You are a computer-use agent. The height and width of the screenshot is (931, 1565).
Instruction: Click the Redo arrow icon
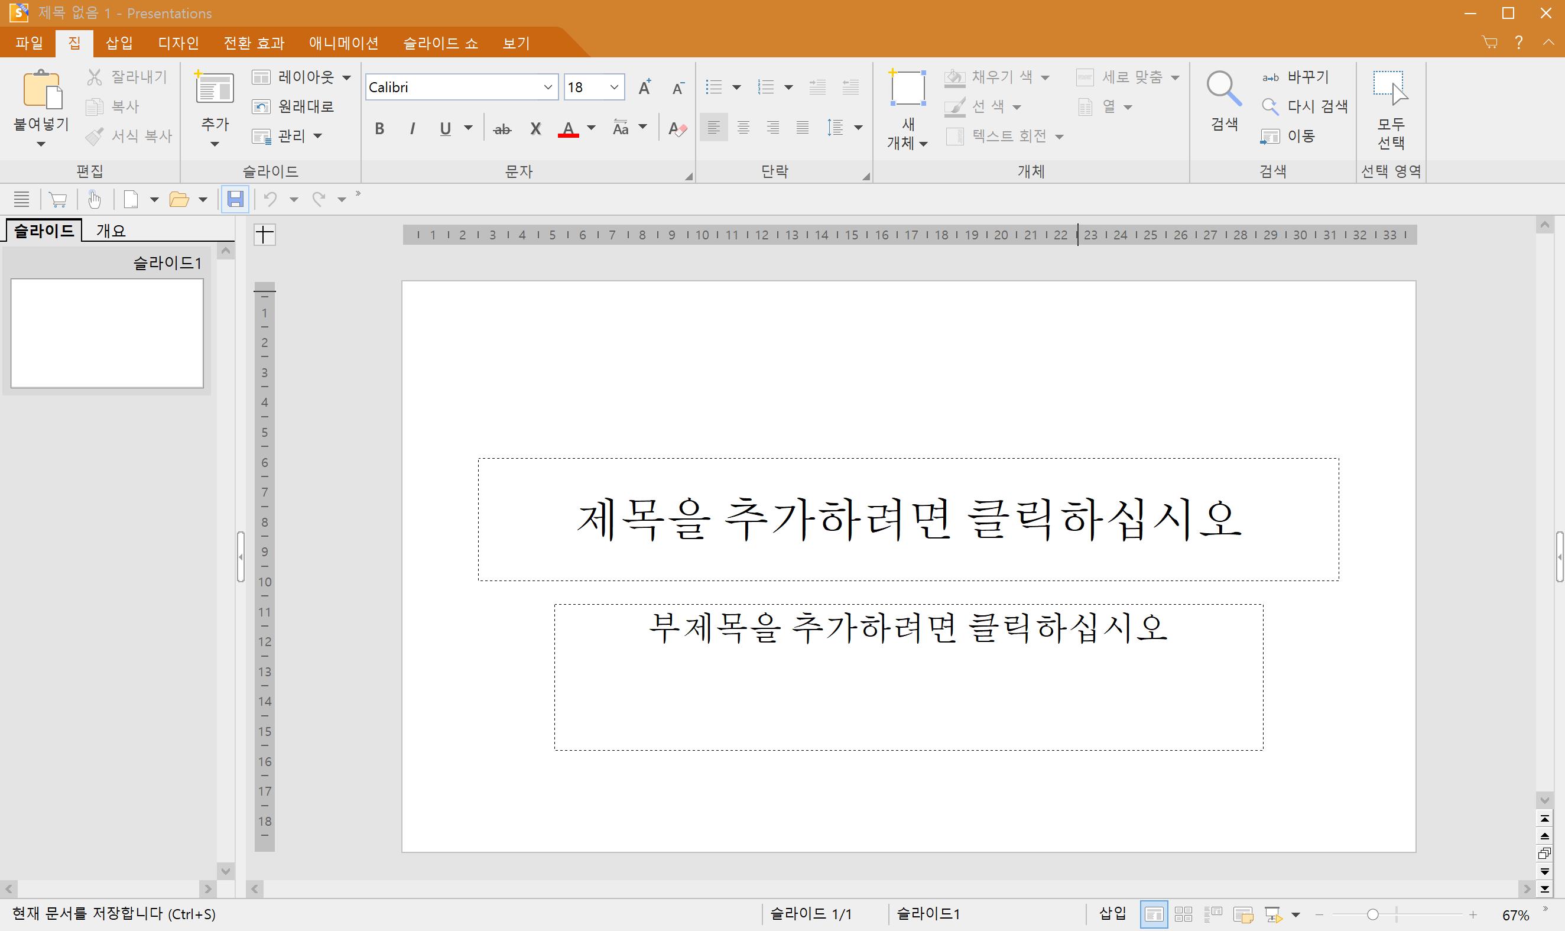319,200
